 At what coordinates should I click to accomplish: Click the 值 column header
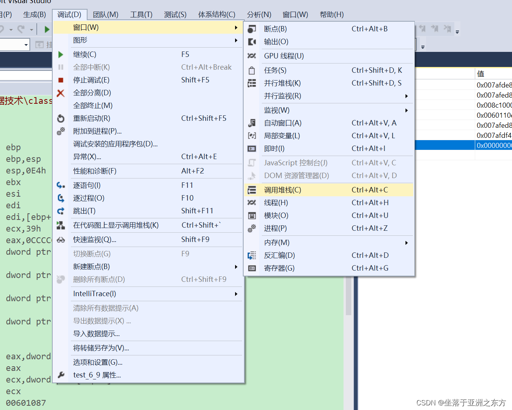click(x=493, y=74)
